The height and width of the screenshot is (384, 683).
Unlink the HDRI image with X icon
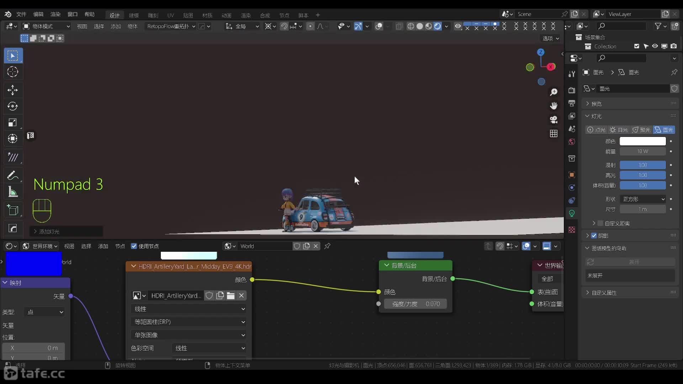pyautogui.click(x=241, y=295)
